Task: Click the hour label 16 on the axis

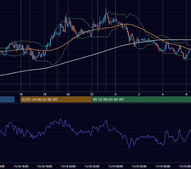Action: tap(21, 94)
